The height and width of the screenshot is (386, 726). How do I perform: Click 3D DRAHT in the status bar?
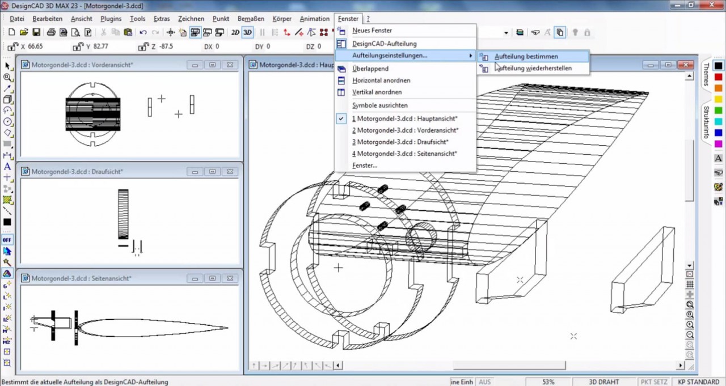click(x=603, y=382)
